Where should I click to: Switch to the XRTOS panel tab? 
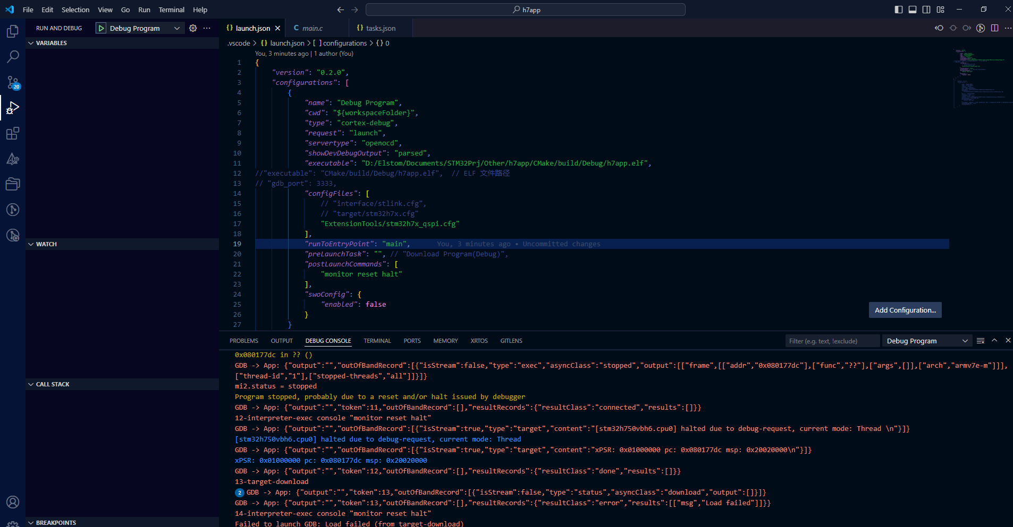[479, 341]
